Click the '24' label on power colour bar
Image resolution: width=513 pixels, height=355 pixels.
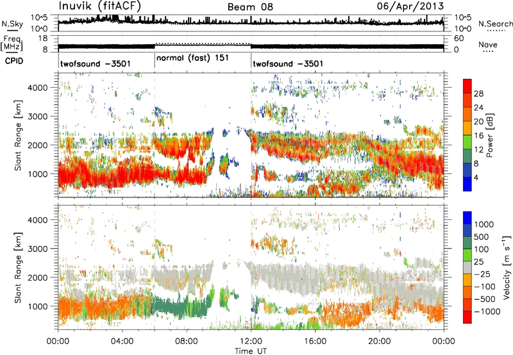click(478, 108)
